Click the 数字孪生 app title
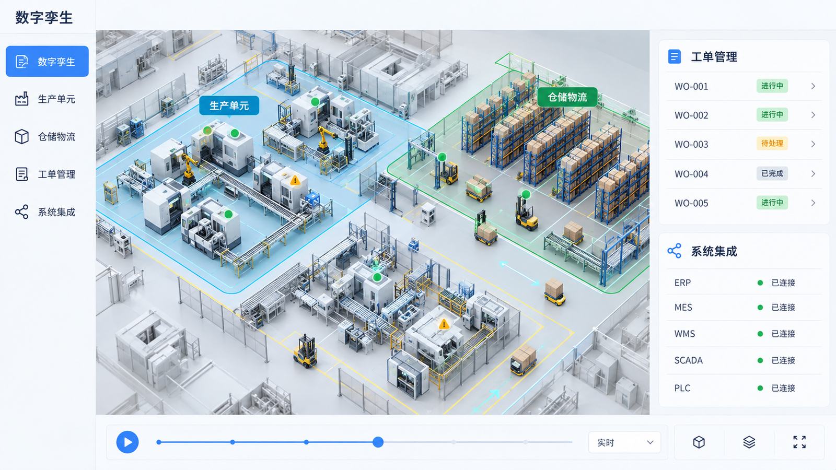 click(44, 17)
